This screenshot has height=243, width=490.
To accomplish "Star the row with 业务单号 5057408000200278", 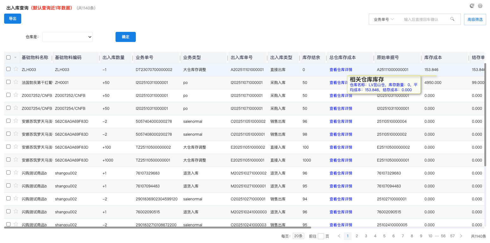I will coord(16,134).
